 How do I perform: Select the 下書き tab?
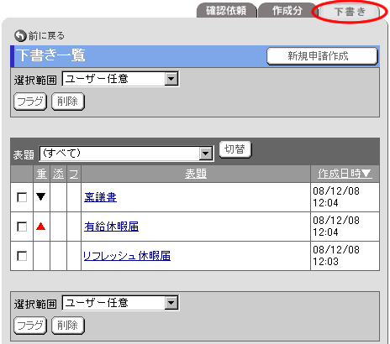pyautogui.click(x=350, y=12)
